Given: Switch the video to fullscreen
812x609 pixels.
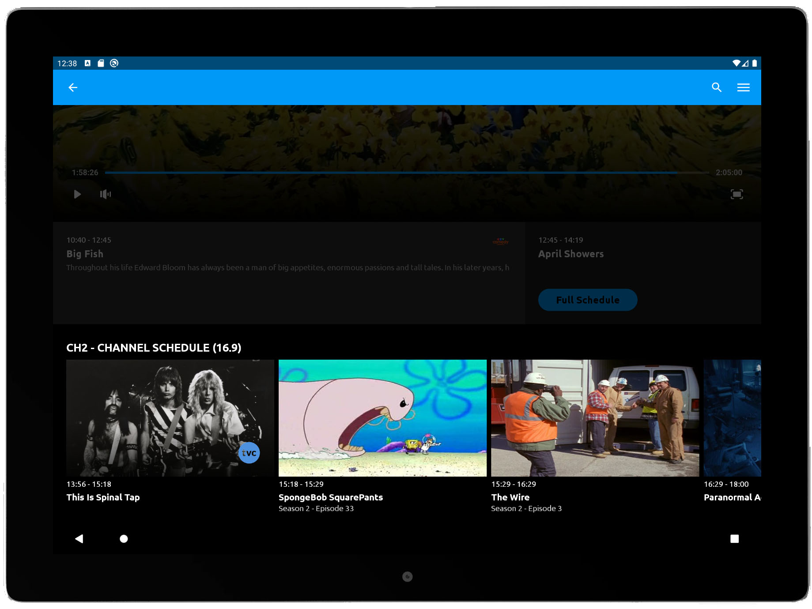Looking at the screenshot, I should [x=736, y=194].
